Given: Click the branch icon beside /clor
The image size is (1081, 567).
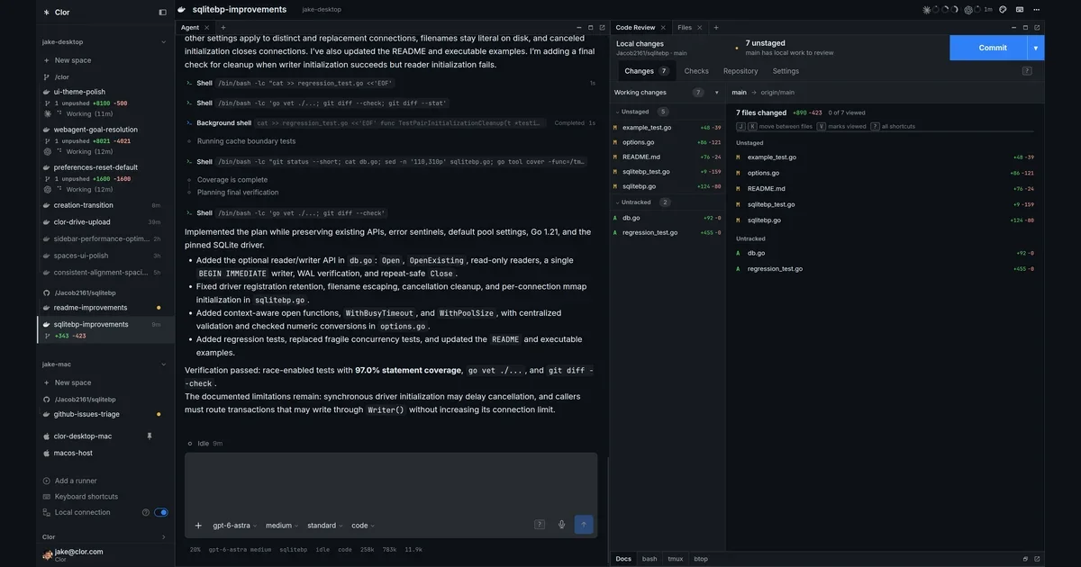Looking at the screenshot, I should pos(47,77).
